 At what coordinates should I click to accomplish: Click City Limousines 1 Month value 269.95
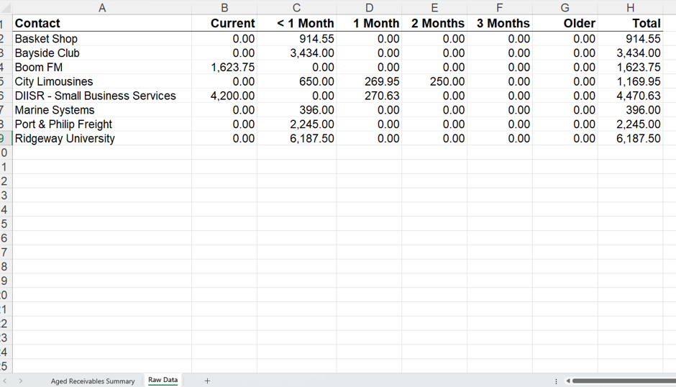(369, 81)
